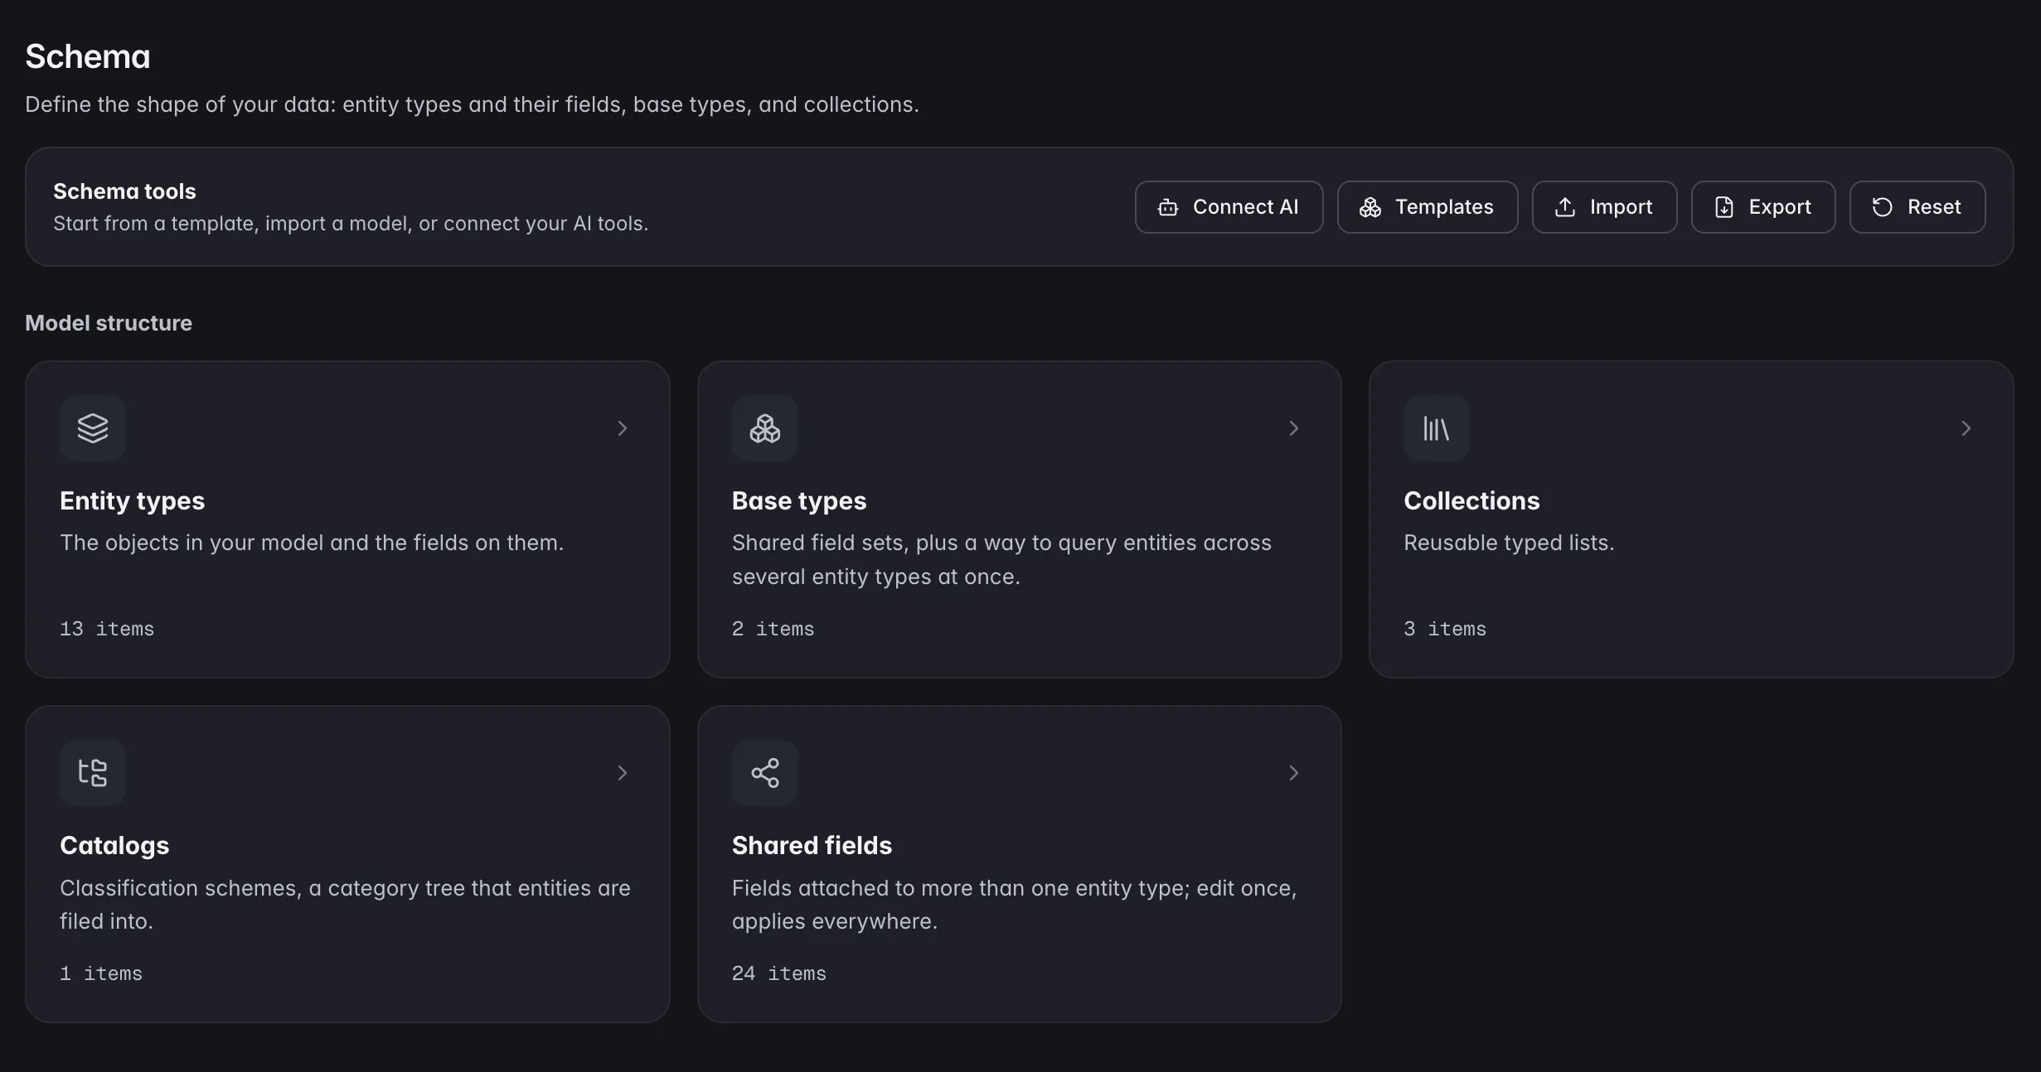Open Entity types via its chevron
This screenshot has height=1072, width=2041.
[623, 428]
